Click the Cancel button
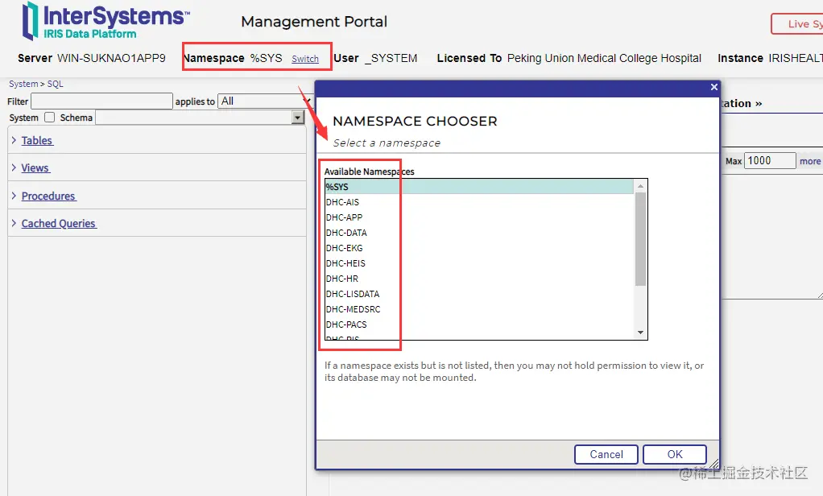The height and width of the screenshot is (496, 823). tap(606, 455)
